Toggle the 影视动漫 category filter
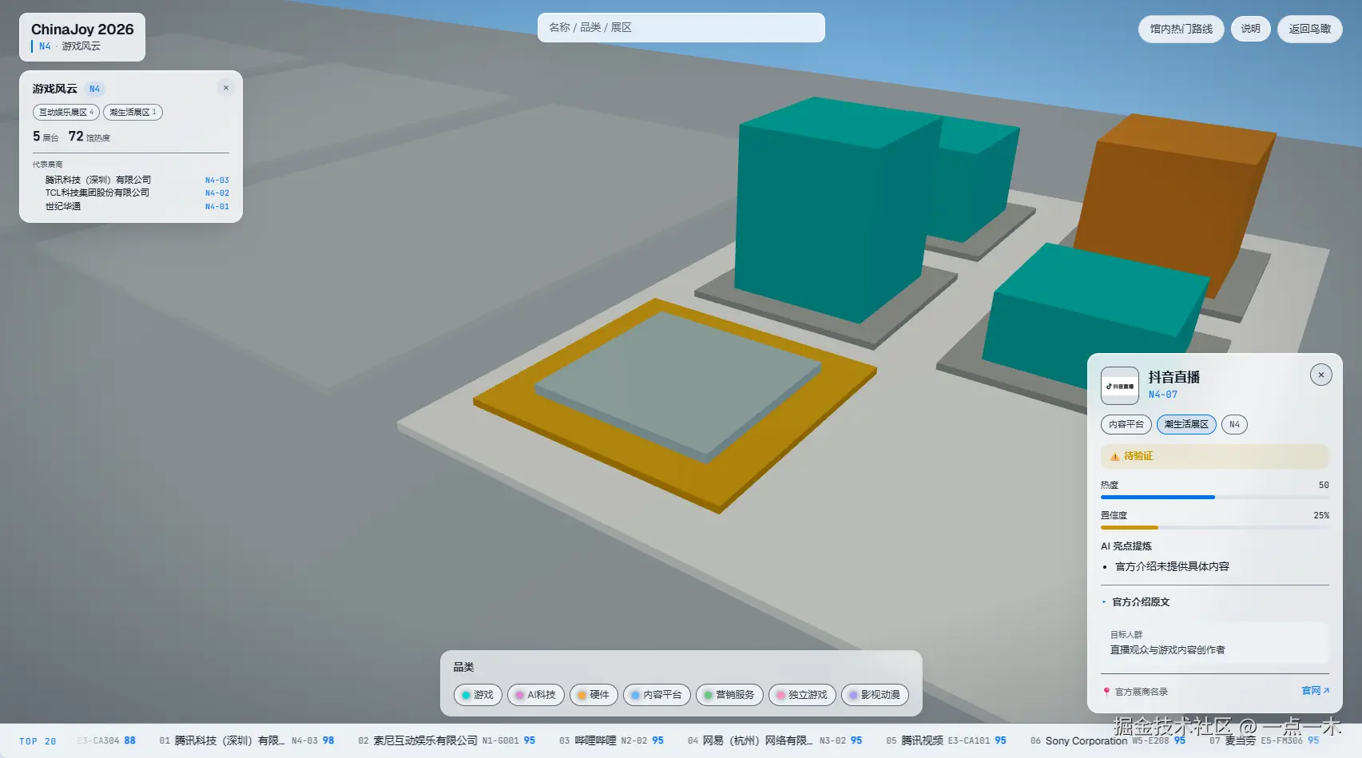The height and width of the screenshot is (758, 1362). (875, 695)
